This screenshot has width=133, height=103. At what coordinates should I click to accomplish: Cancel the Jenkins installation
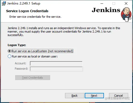pyautogui.click(x=119, y=96)
